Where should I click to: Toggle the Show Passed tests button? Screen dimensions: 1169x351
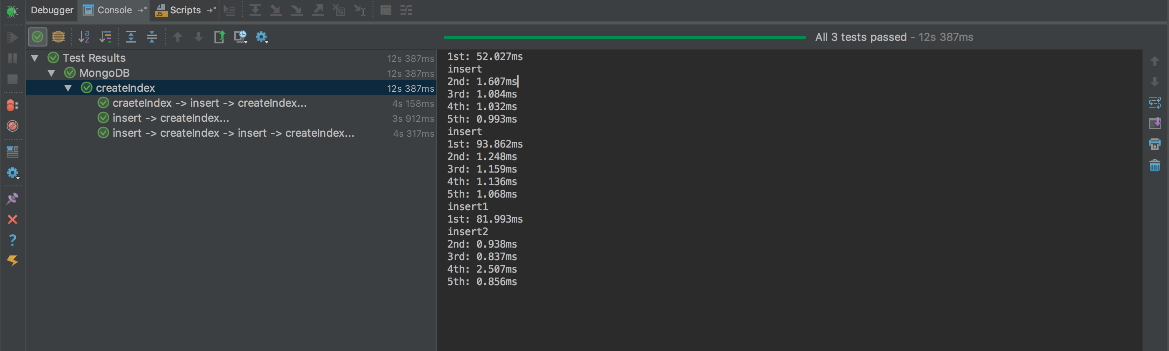[38, 37]
